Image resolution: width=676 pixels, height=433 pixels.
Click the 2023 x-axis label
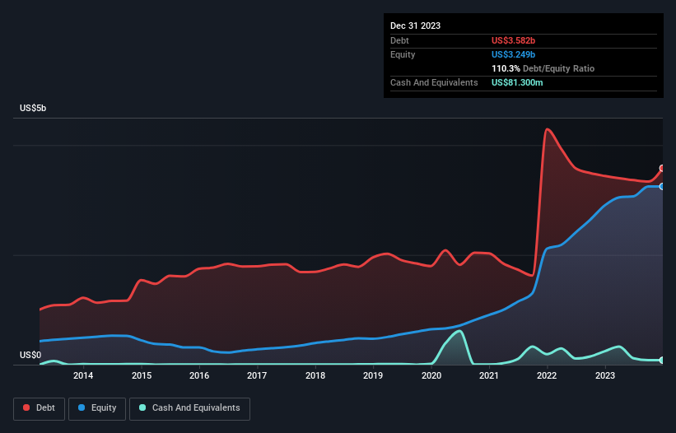605,375
